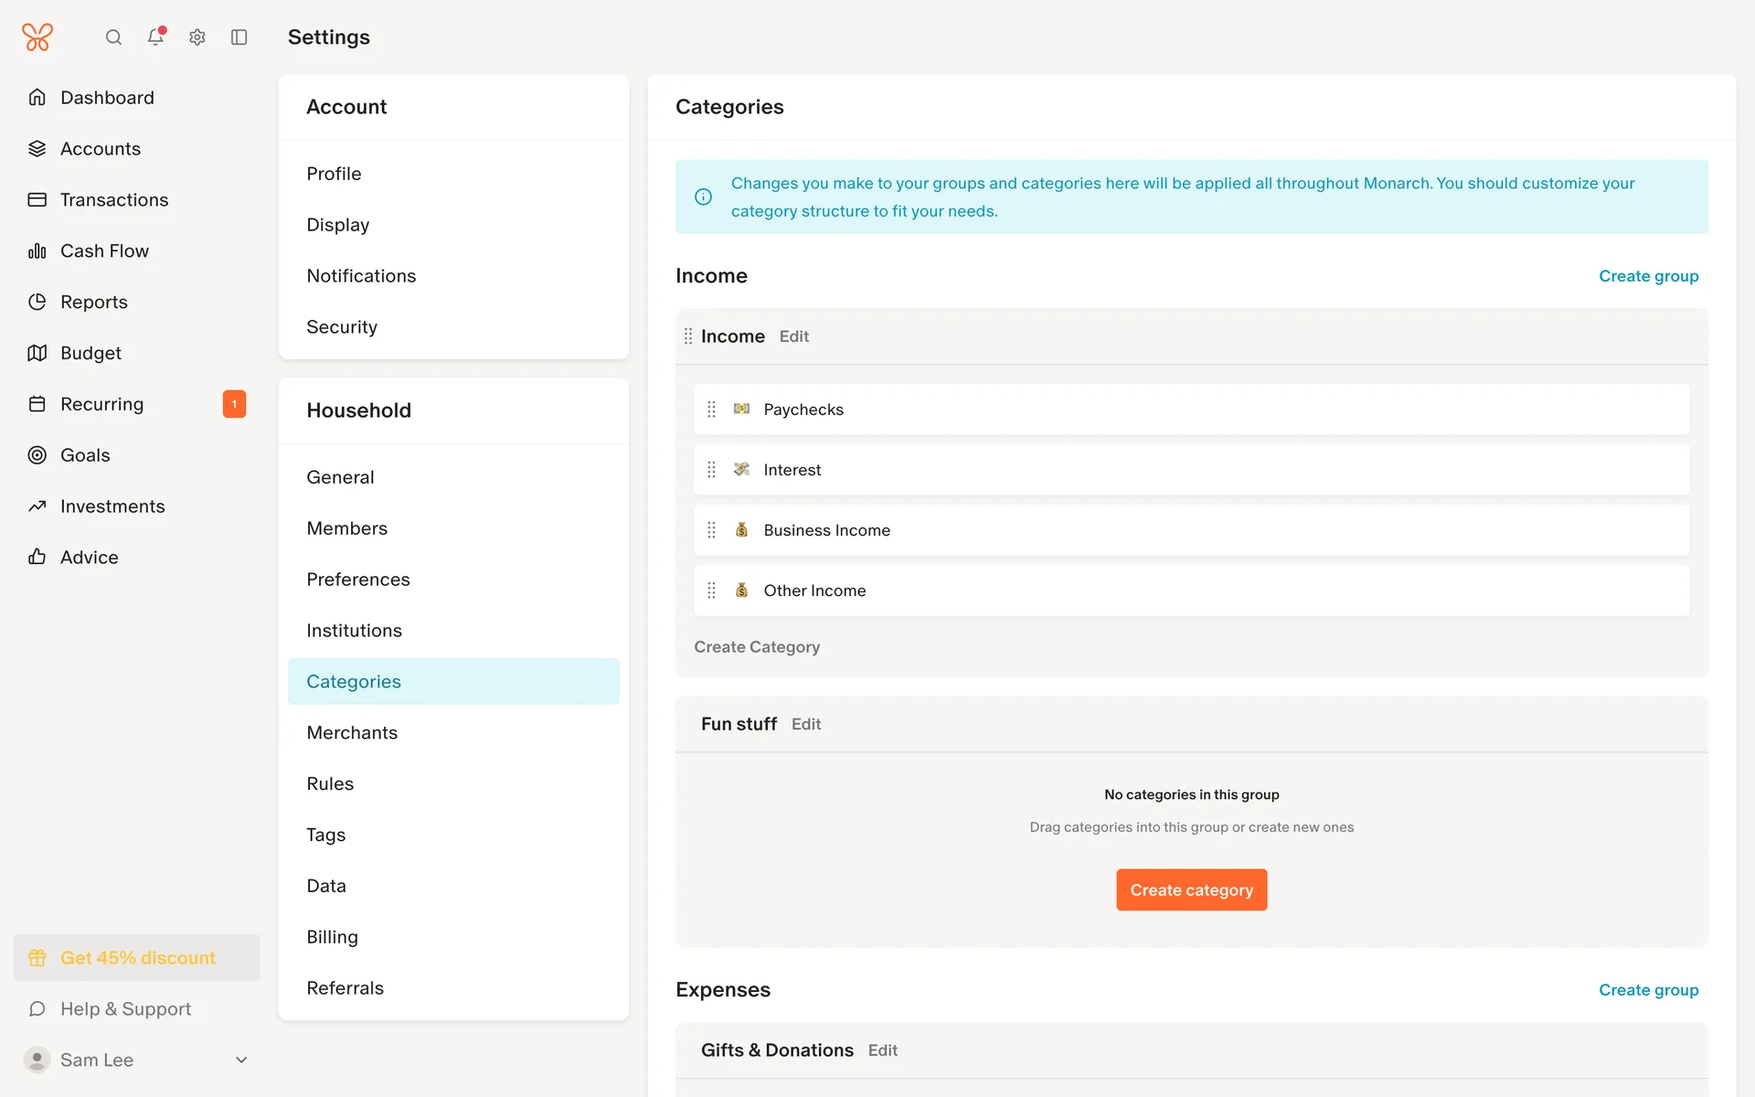Click the Monarch butterfly logo

pyautogui.click(x=37, y=37)
